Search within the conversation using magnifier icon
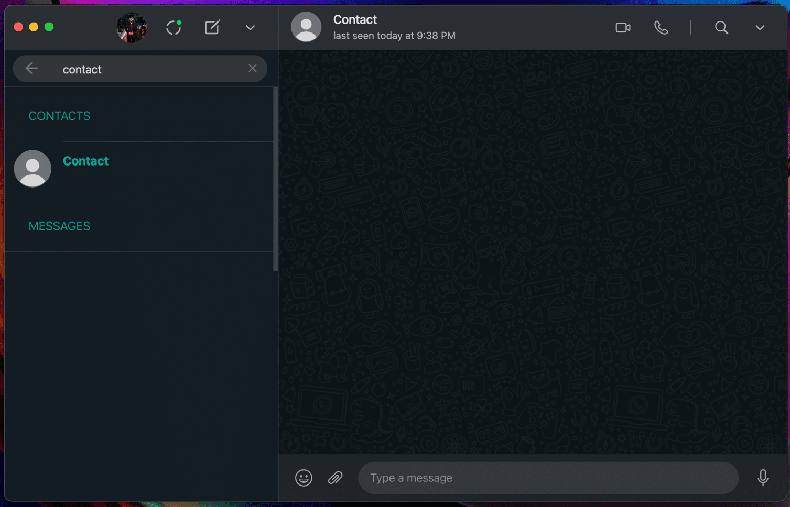 (721, 27)
